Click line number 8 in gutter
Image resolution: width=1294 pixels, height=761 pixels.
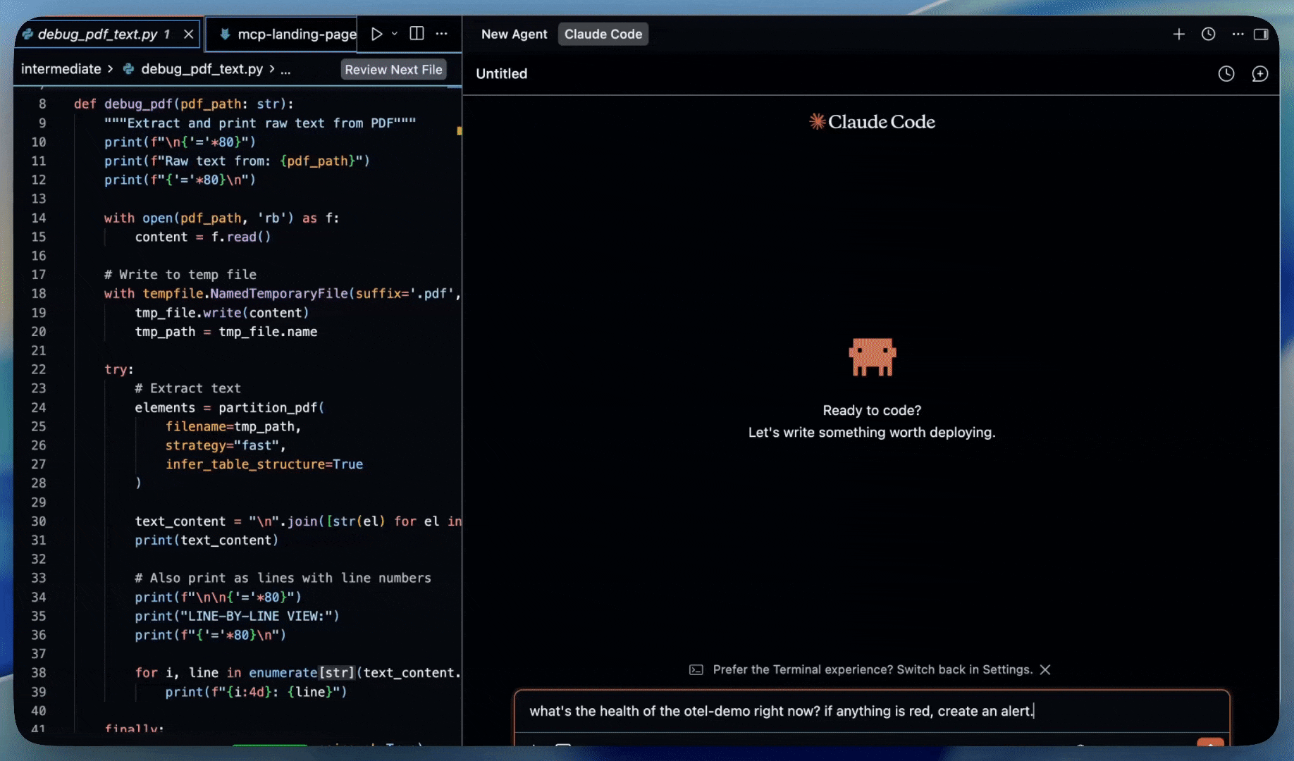(x=42, y=104)
